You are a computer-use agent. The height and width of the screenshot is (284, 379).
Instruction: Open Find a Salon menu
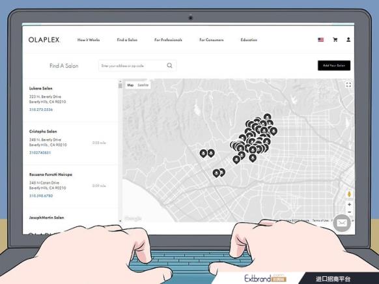127,40
